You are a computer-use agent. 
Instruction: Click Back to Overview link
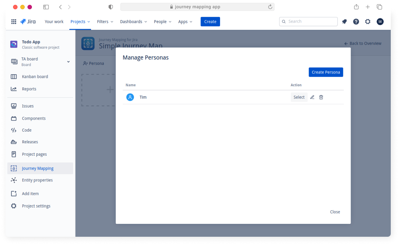pyautogui.click(x=363, y=44)
